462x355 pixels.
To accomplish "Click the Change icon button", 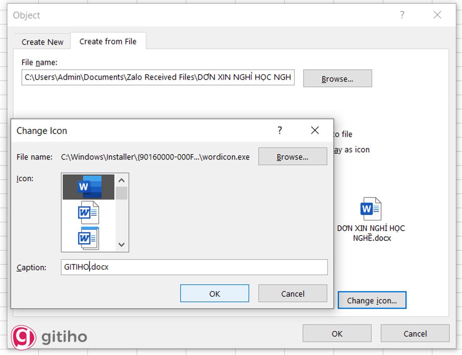I will [x=372, y=300].
